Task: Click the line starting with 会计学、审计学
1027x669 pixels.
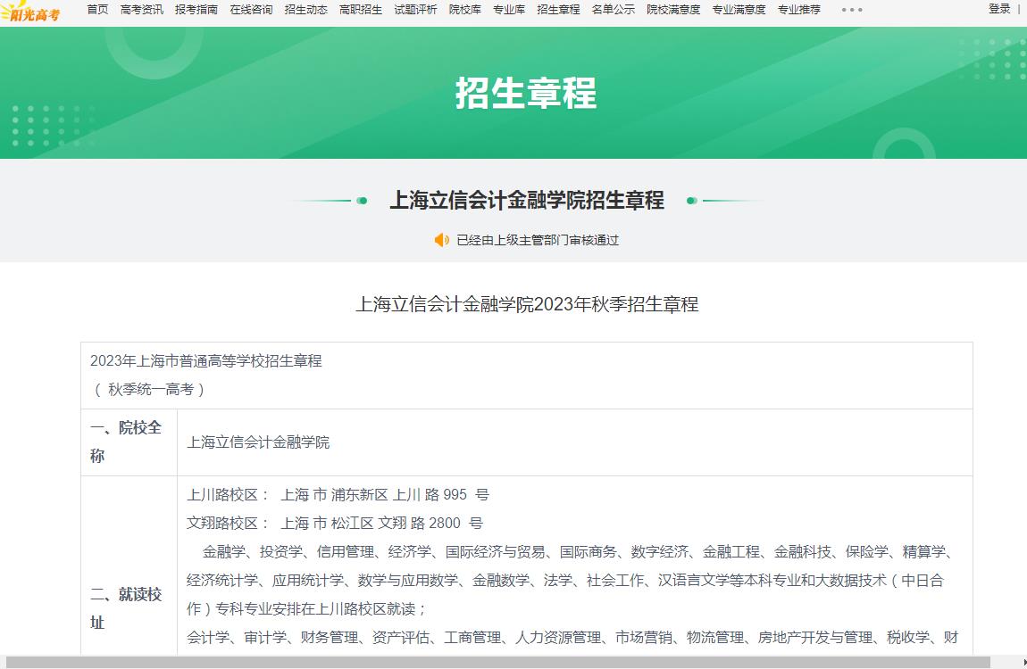Action: point(572,638)
